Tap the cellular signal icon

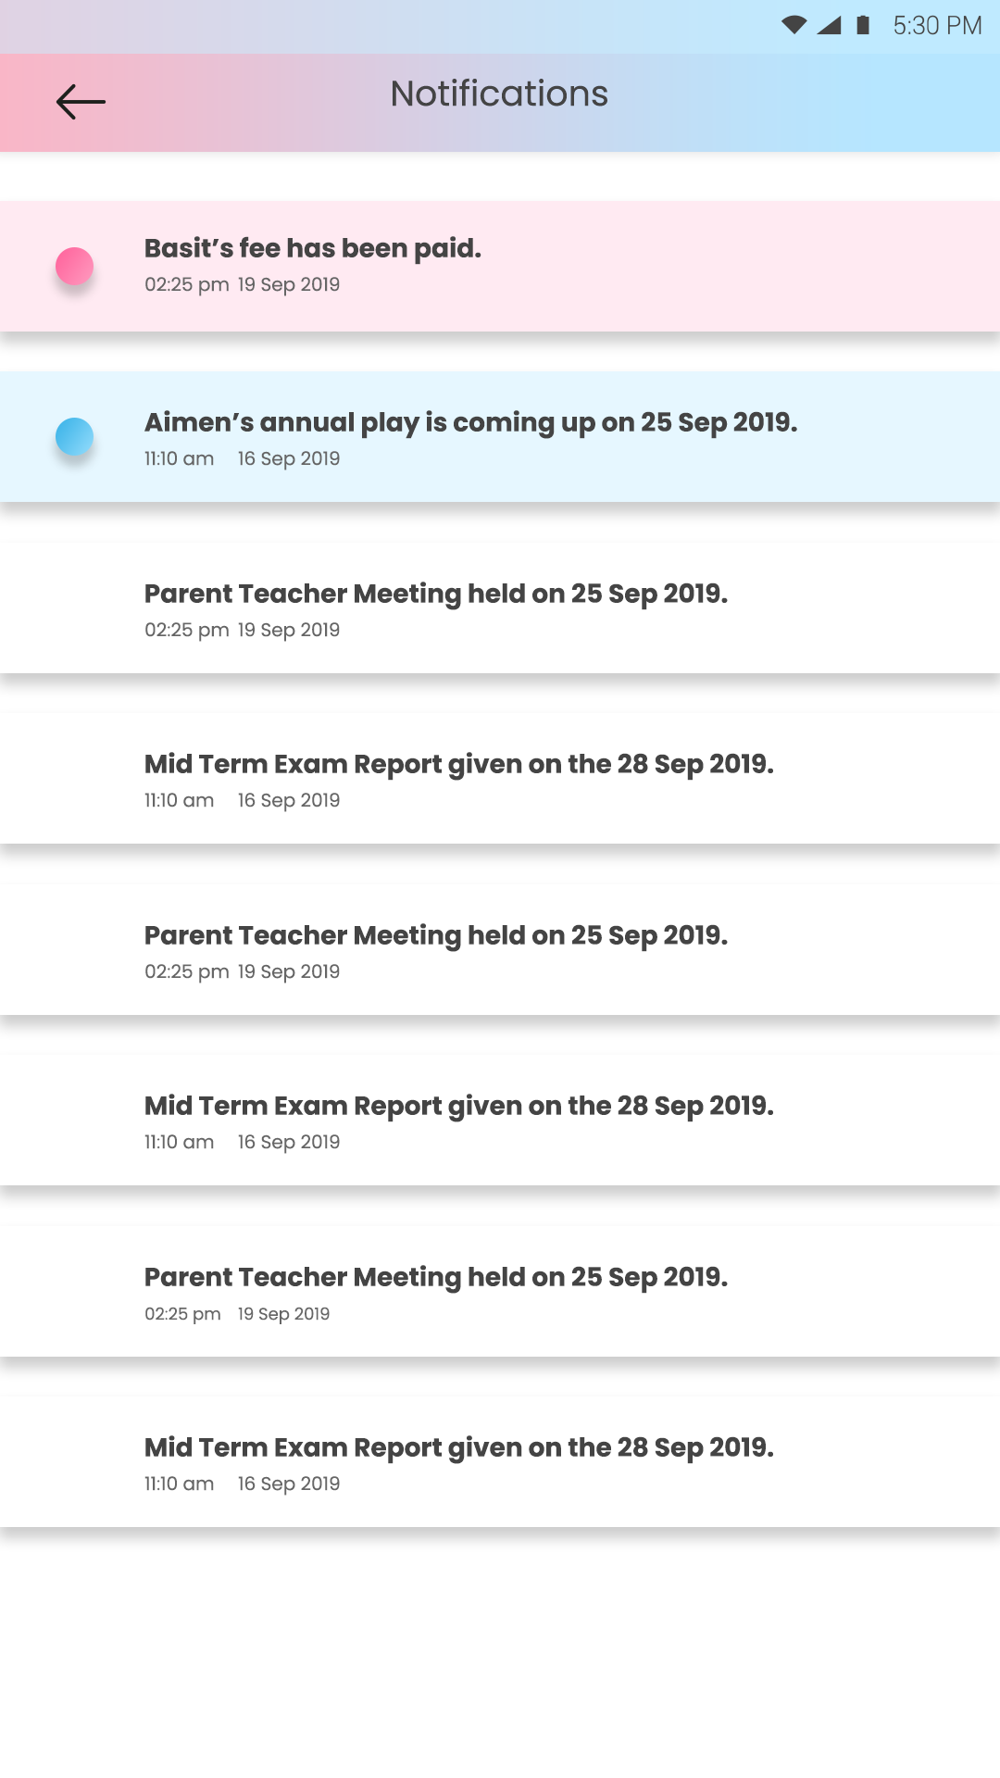pos(829,25)
